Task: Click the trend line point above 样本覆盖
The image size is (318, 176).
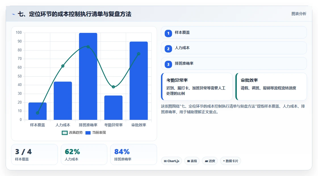Action: click(x=37, y=113)
